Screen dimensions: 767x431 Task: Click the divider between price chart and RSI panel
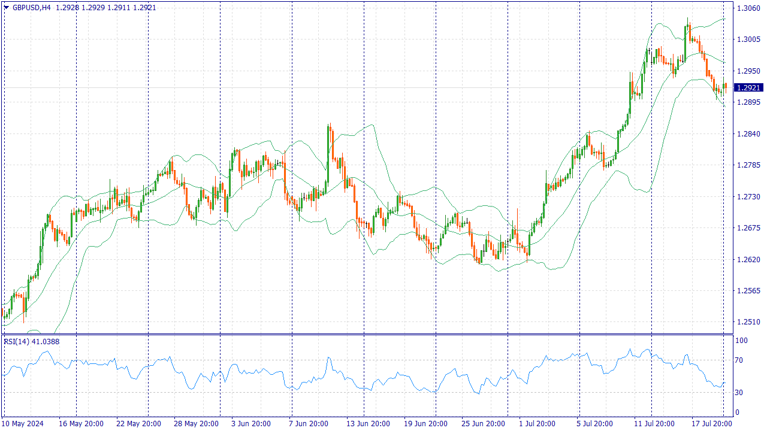(x=367, y=334)
